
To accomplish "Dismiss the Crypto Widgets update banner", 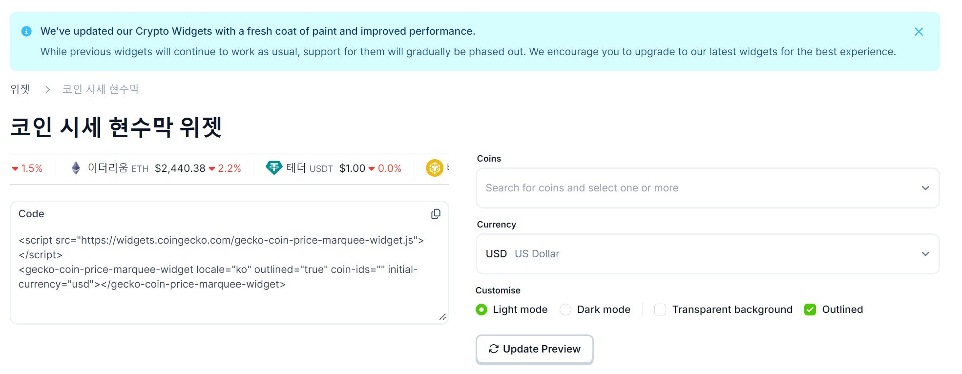I will point(919,32).
